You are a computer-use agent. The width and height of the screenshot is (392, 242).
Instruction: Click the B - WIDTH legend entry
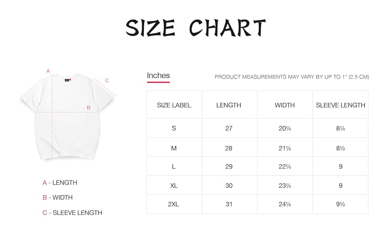(57, 198)
